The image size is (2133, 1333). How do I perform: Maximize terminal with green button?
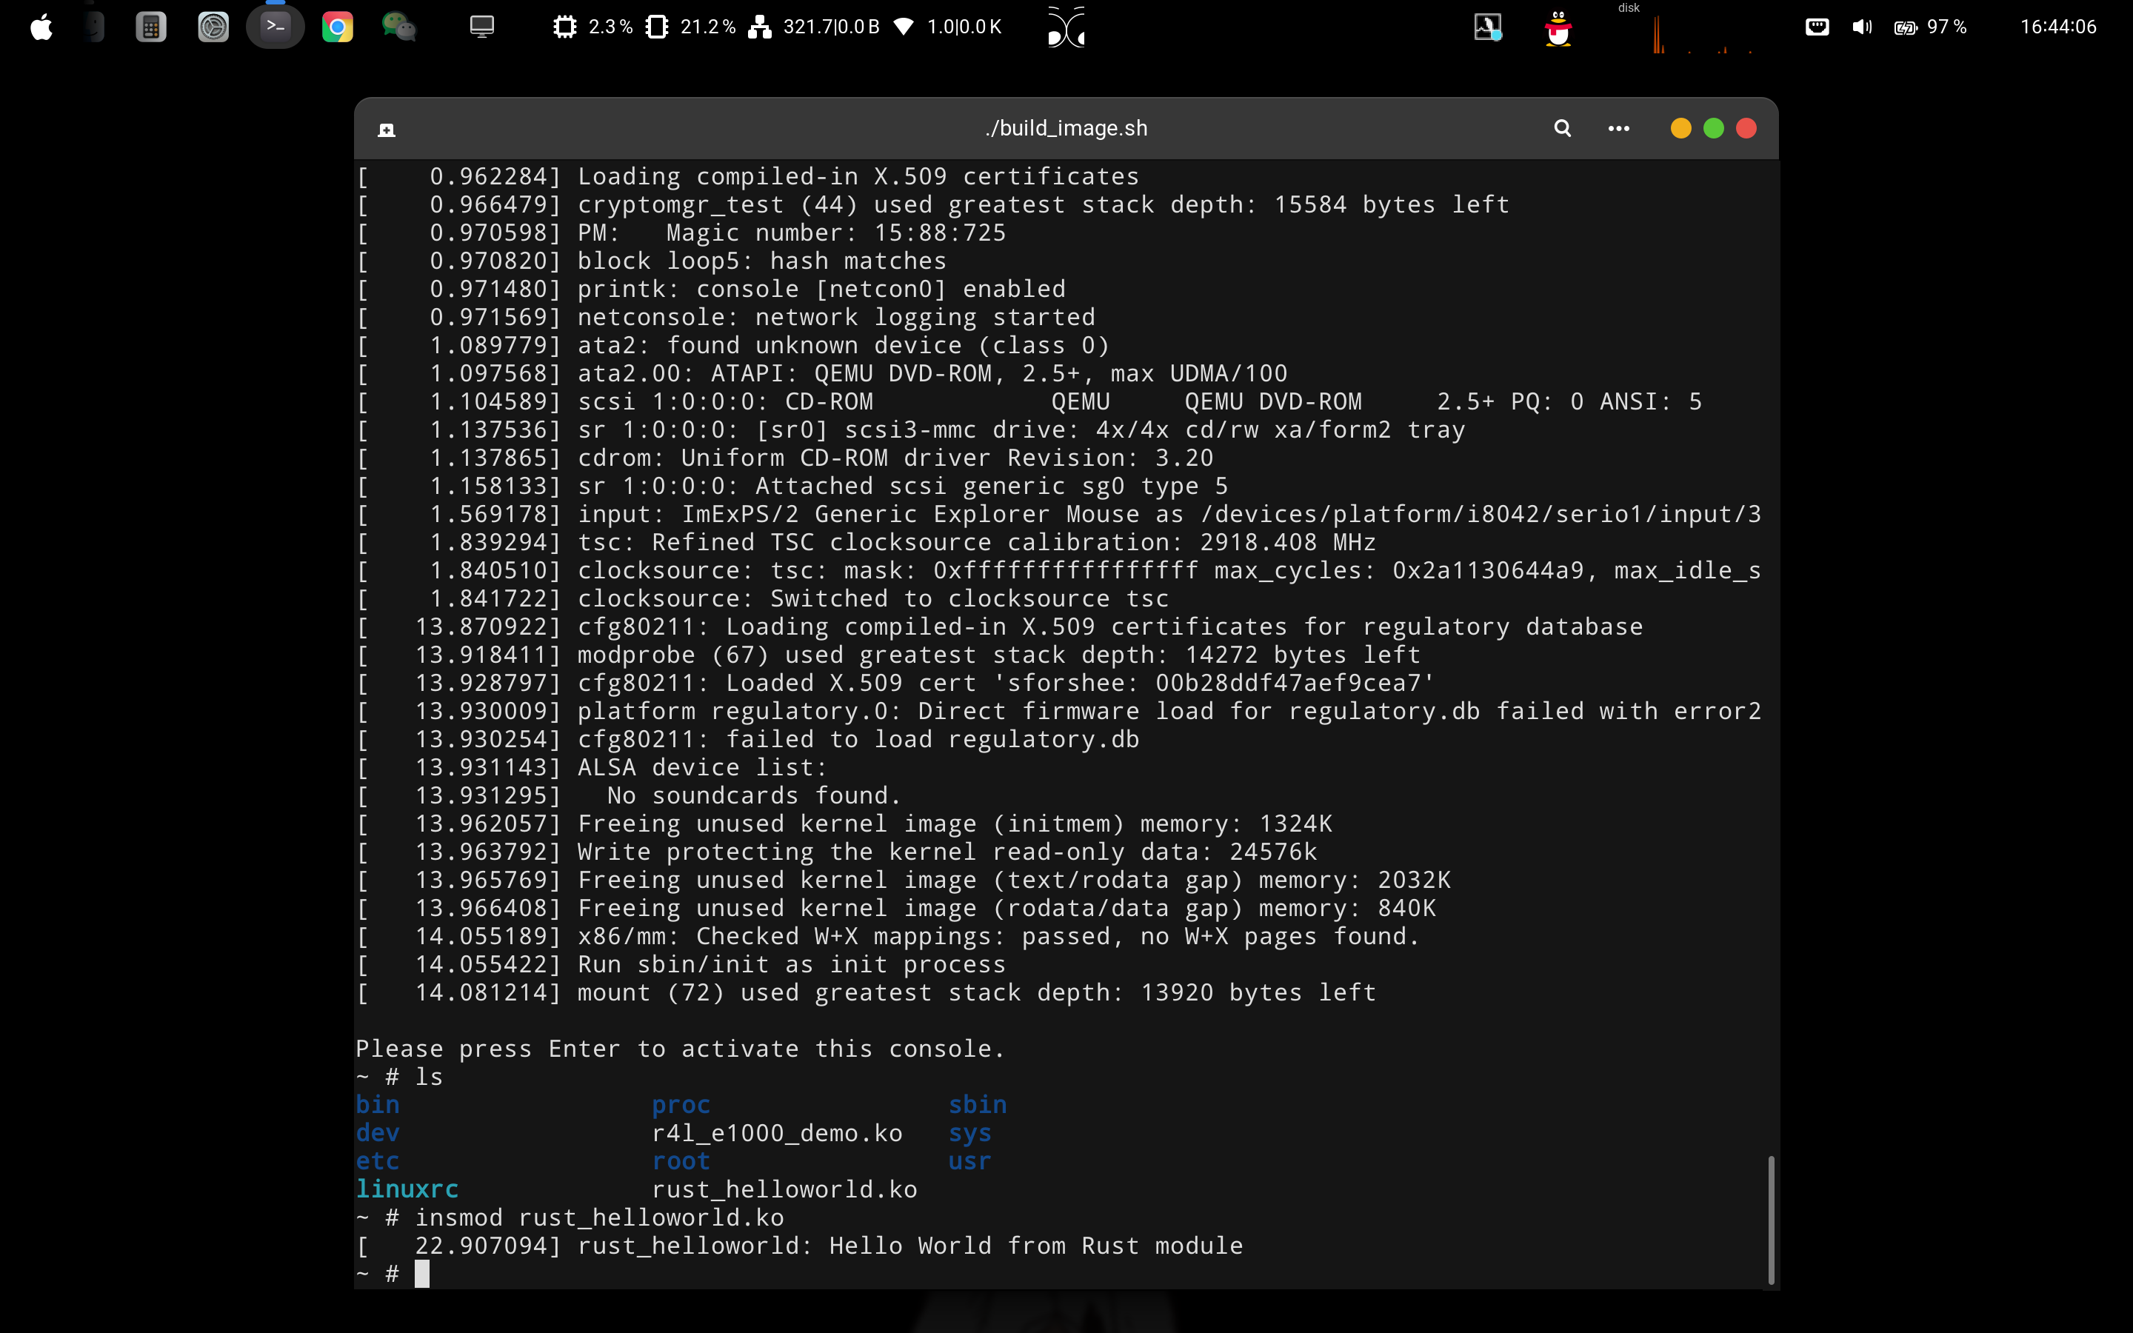point(1714,129)
